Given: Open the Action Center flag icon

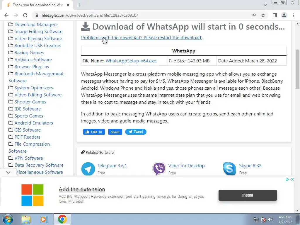Looking at the screenshot, I should tap(263, 219).
